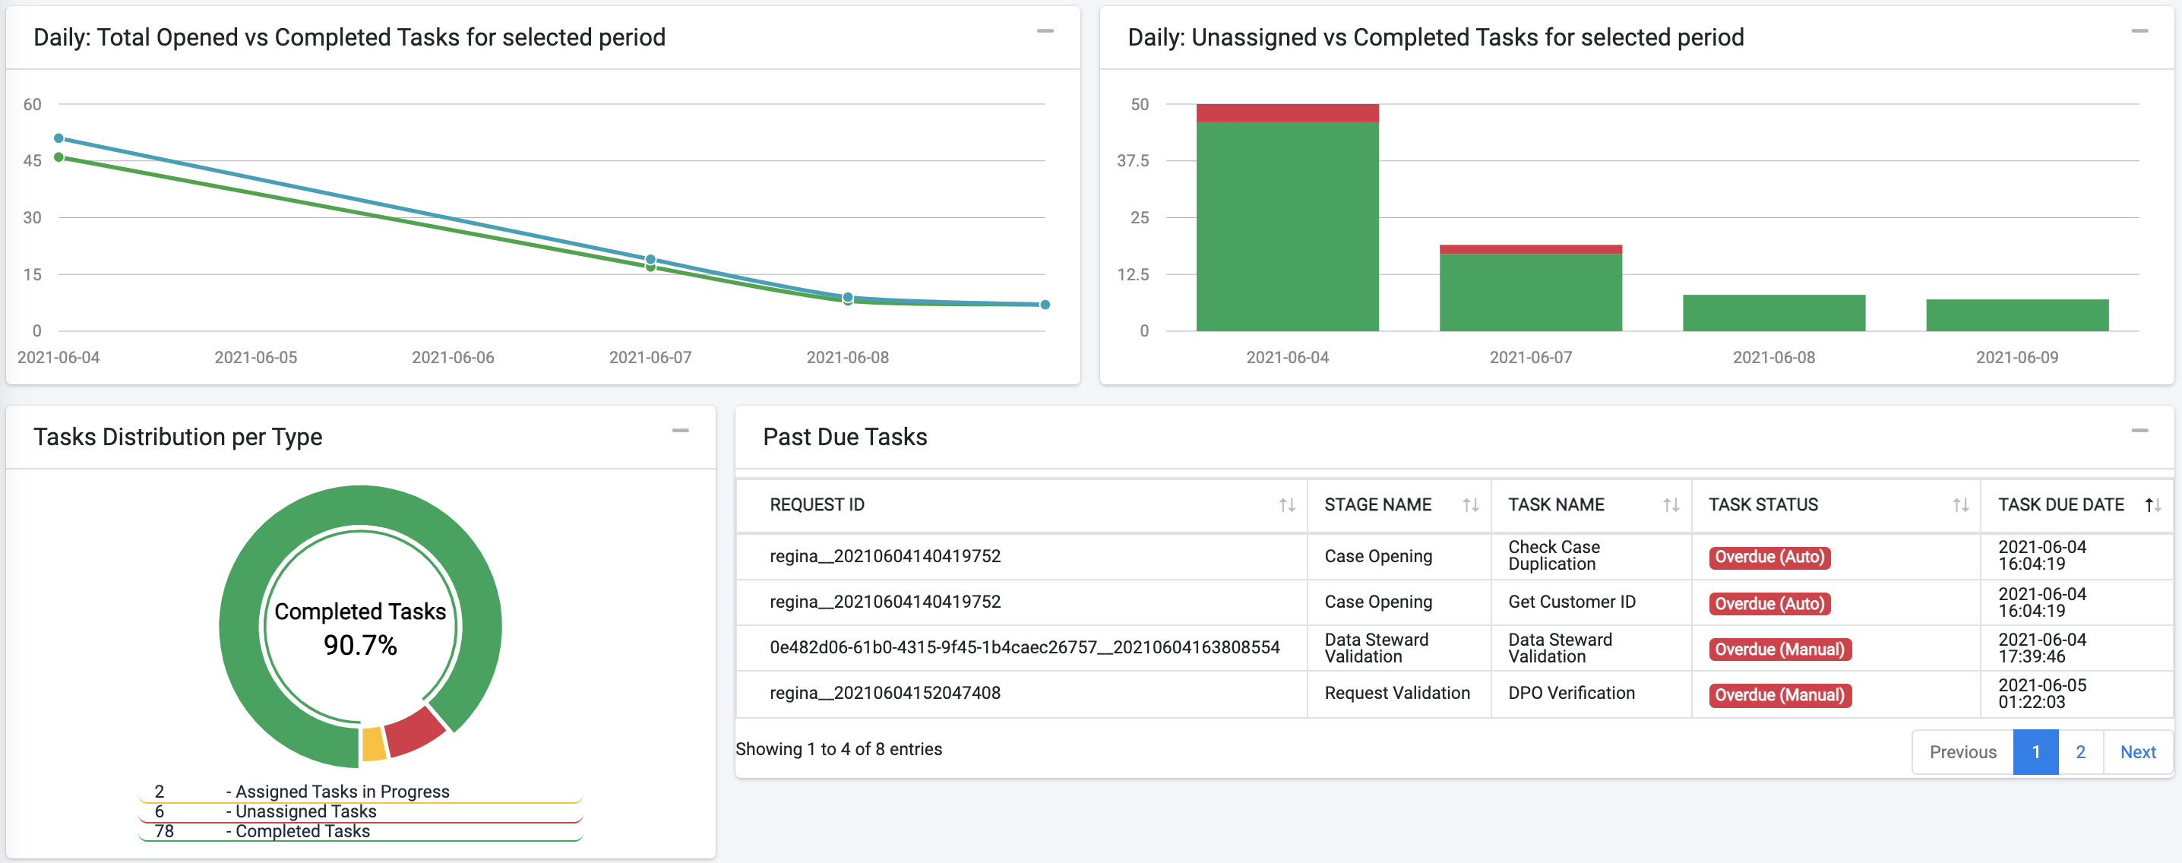This screenshot has height=863, width=2182.
Task: Select the green bar for 2021-06-07
Action: (1531, 292)
